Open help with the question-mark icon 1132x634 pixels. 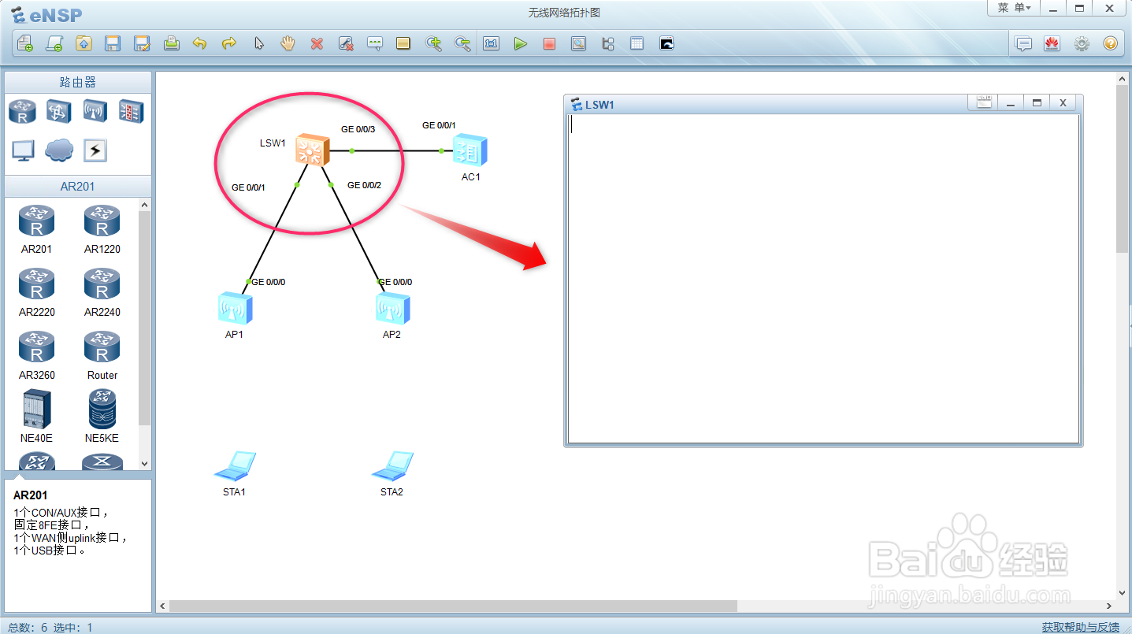coord(1110,43)
